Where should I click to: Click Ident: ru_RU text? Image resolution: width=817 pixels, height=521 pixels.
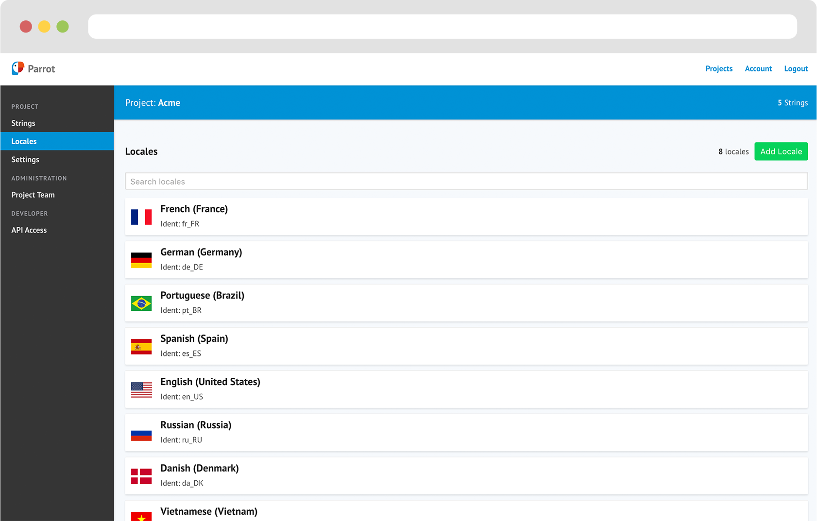[x=181, y=440]
